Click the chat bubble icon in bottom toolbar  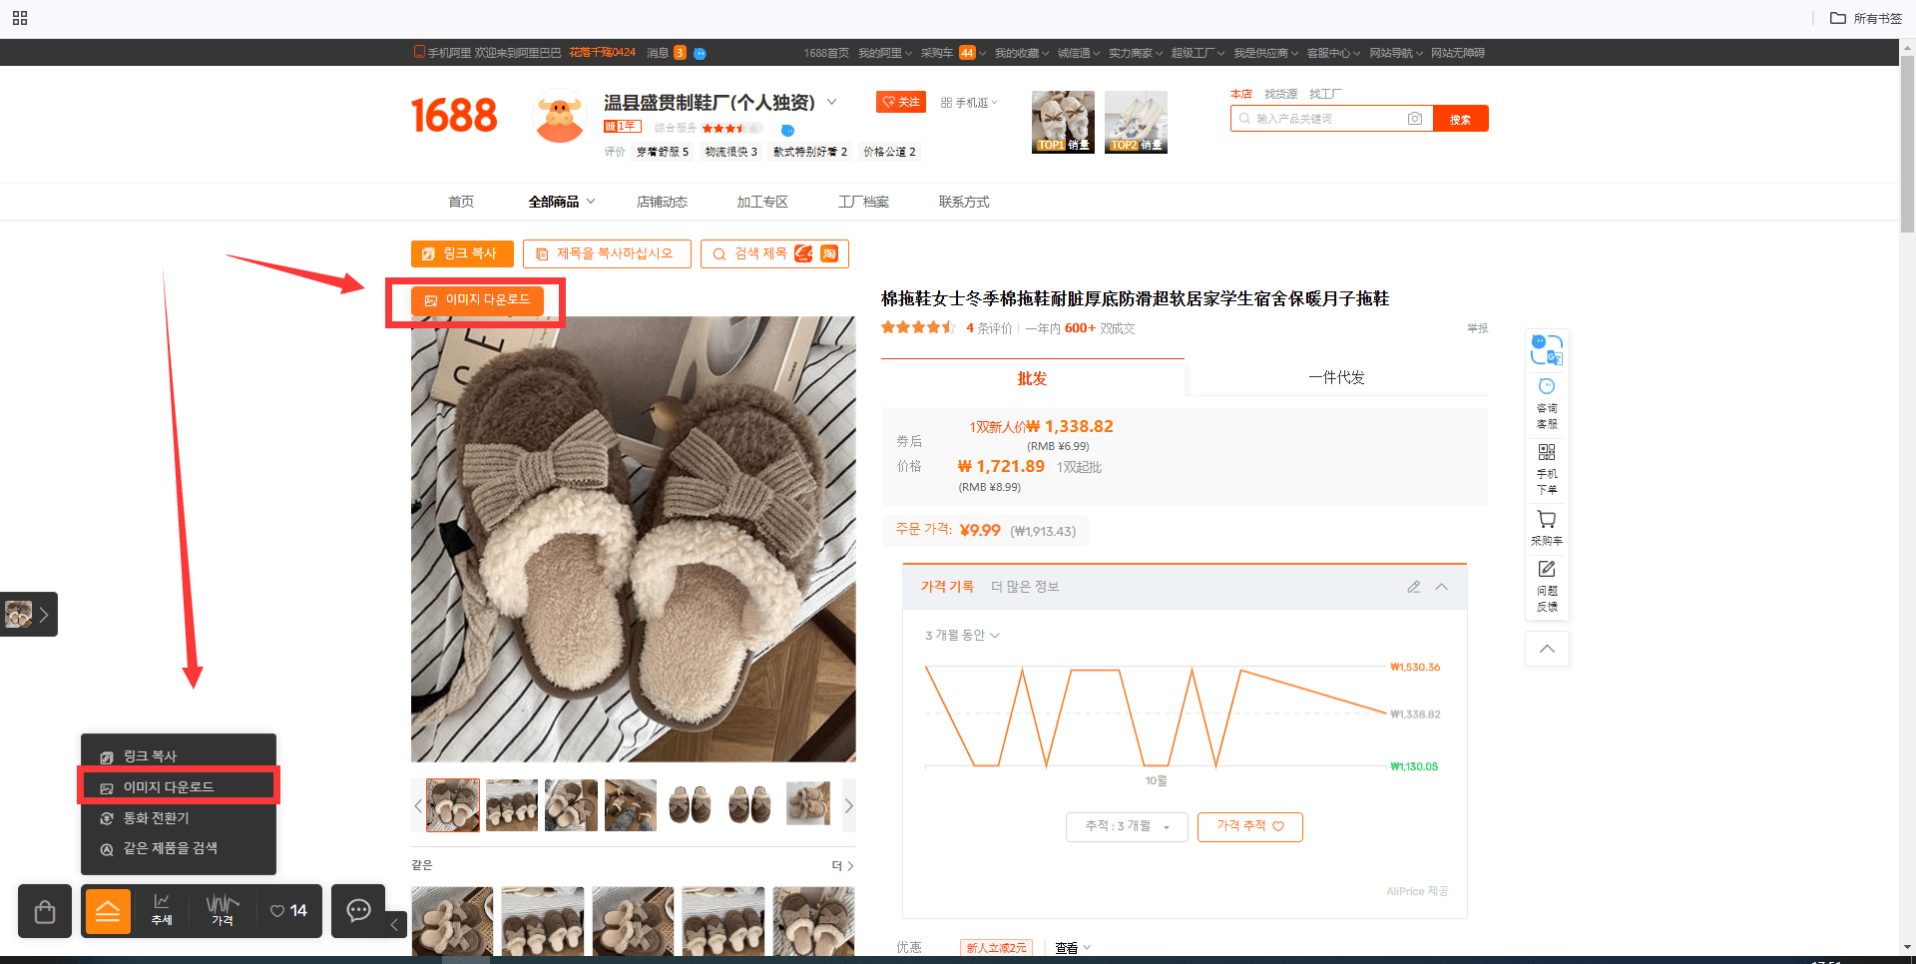[358, 910]
